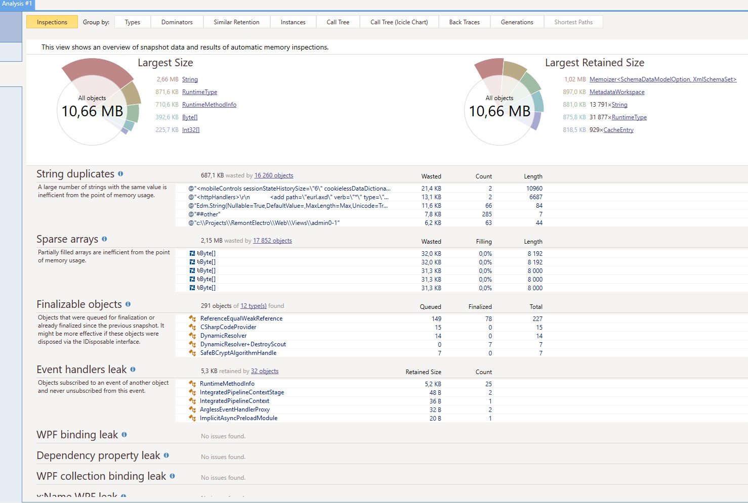Image resolution: width=748 pixels, height=503 pixels.
Task: Open the Generations view
Action: [517, 22]
